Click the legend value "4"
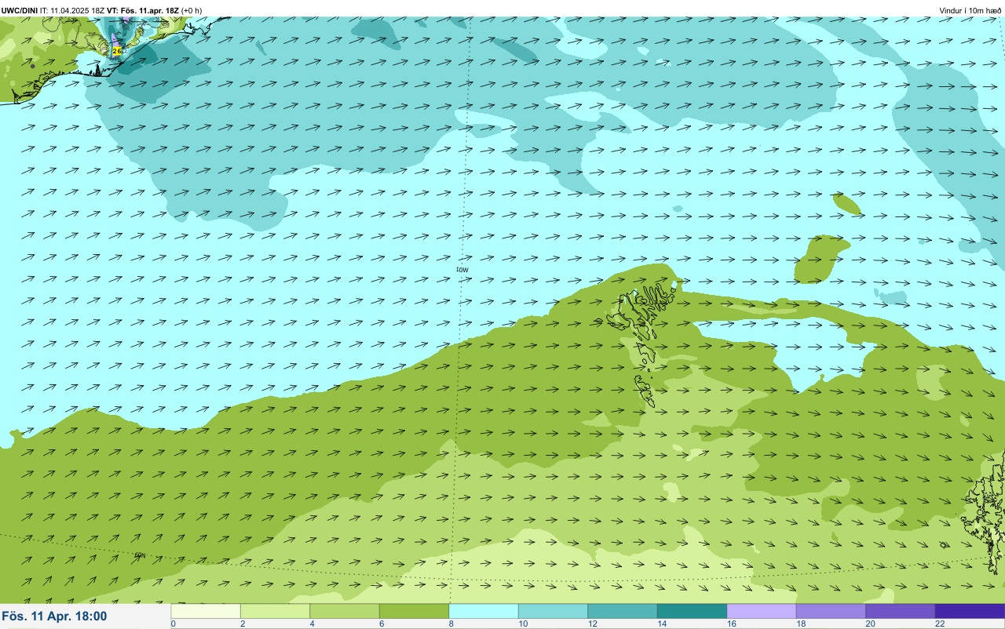The width and height of the screenshot is (1005, 629). pyautogui.click(x=312, y=624)
